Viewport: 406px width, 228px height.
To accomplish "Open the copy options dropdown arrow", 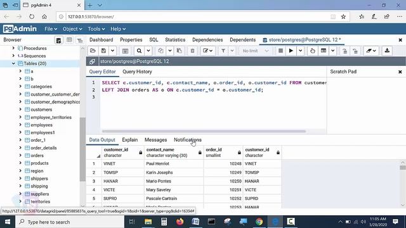I will click(x=170, y=51).
